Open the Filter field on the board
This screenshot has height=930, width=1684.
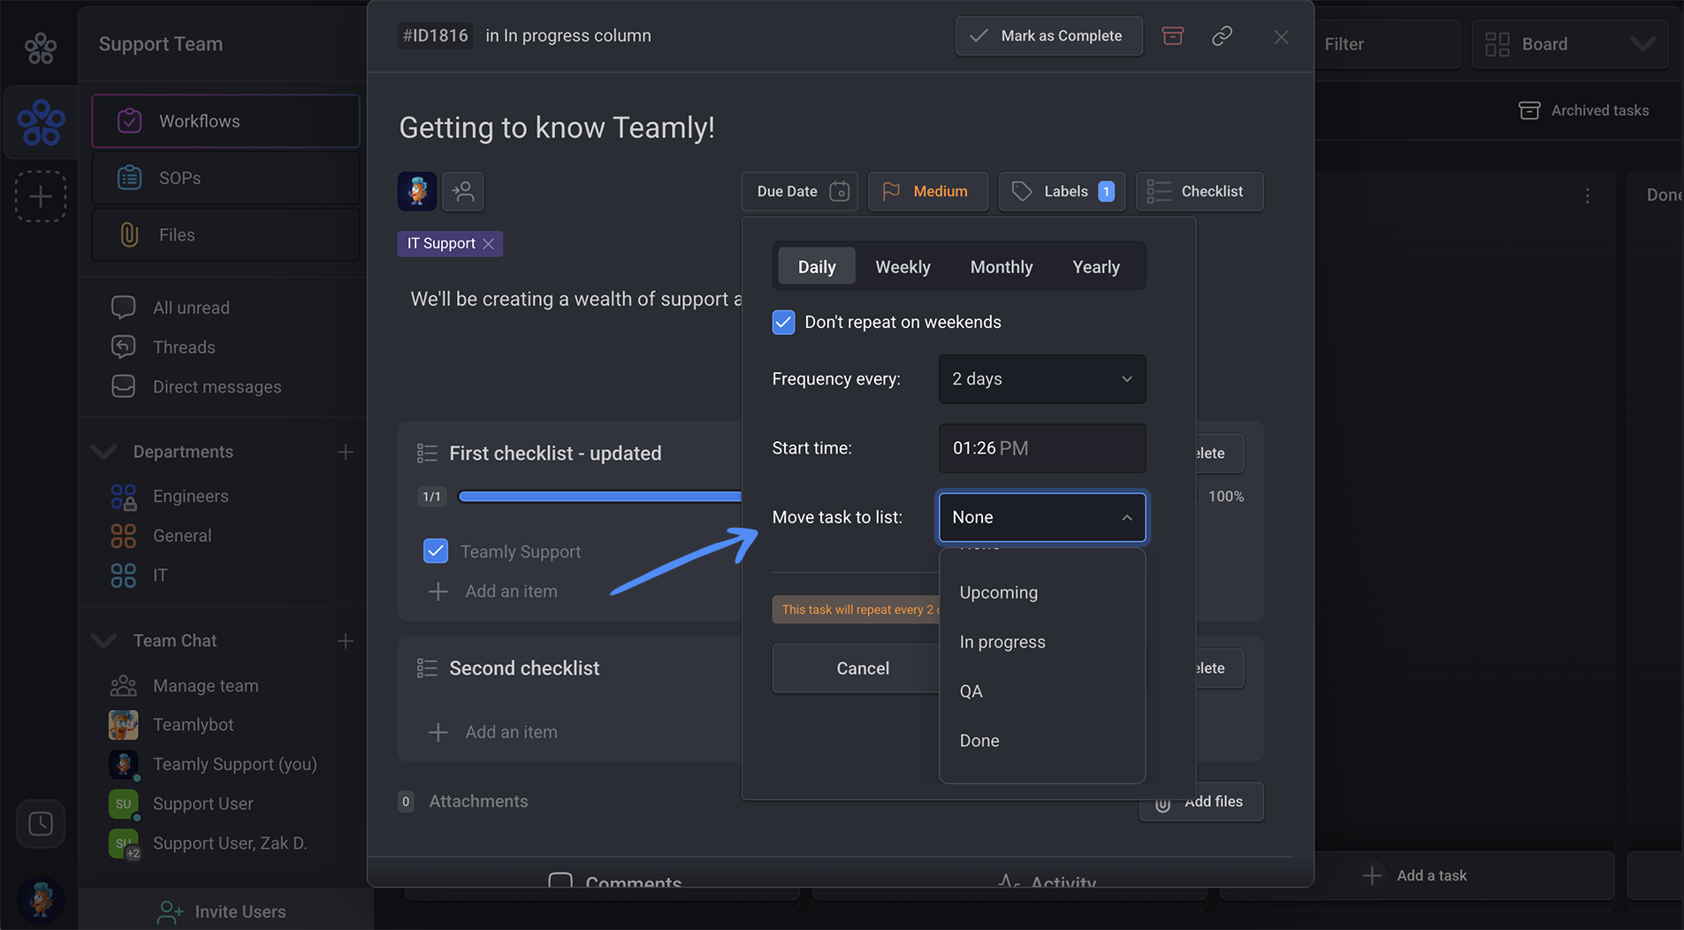(1386, 44)
